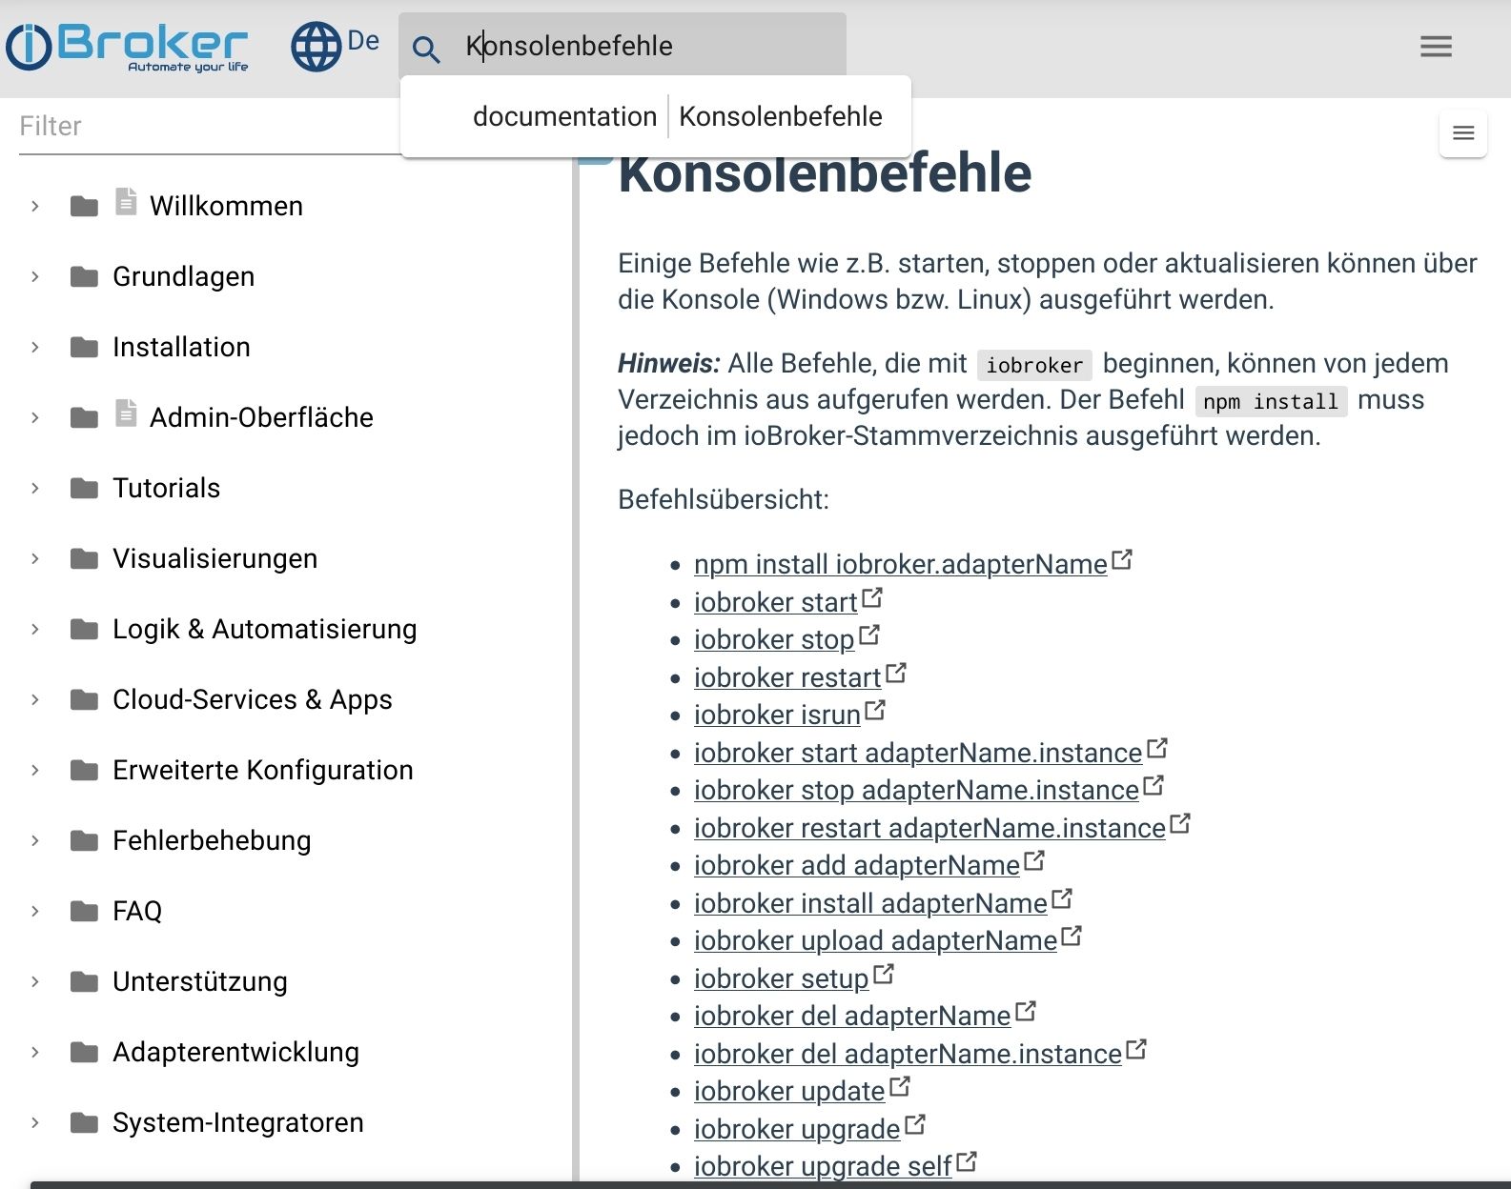Viewport: 1511px width, 1189px height.
Task: Open the Unterstützung section
Action: (199, 981)
